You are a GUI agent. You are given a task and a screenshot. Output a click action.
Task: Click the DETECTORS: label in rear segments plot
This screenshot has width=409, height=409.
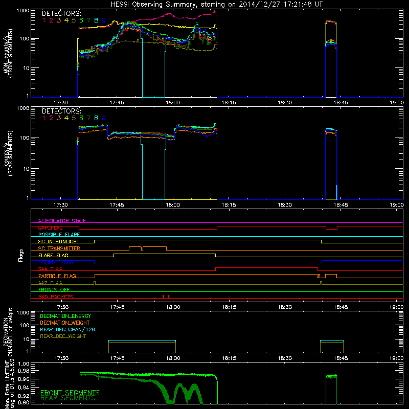61,111
